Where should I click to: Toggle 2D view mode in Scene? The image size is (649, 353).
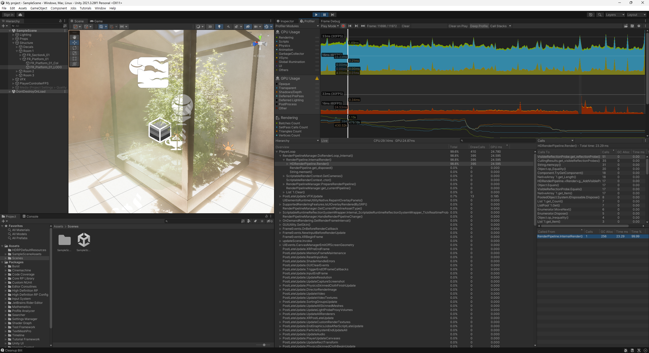[210, 27]
